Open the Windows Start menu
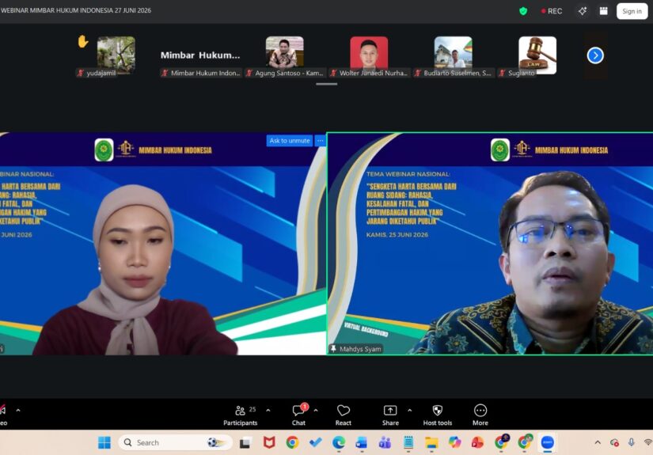The image size is (653, 455). coord(104,442)
